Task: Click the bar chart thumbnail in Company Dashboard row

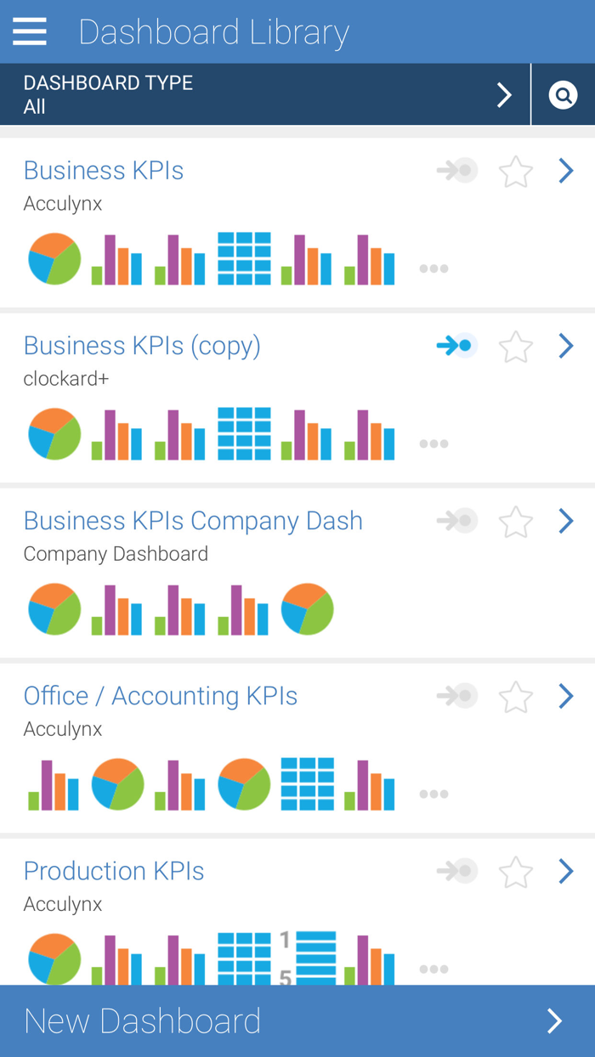Action: (117, 608)
